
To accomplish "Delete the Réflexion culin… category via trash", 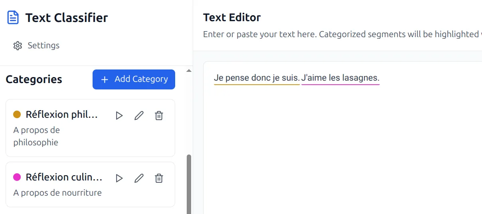I will (159, 178).
